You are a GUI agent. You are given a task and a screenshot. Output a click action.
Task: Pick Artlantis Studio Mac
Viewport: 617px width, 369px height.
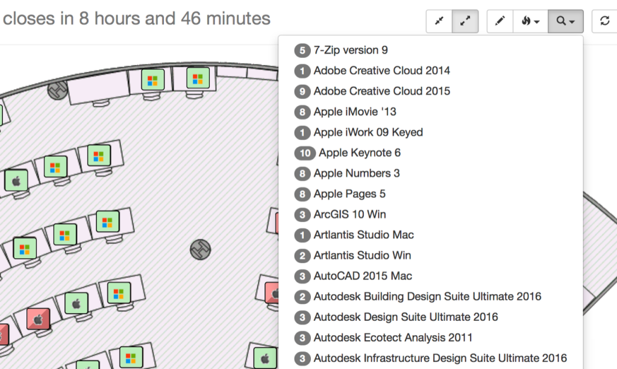click(x=430, y=235)
